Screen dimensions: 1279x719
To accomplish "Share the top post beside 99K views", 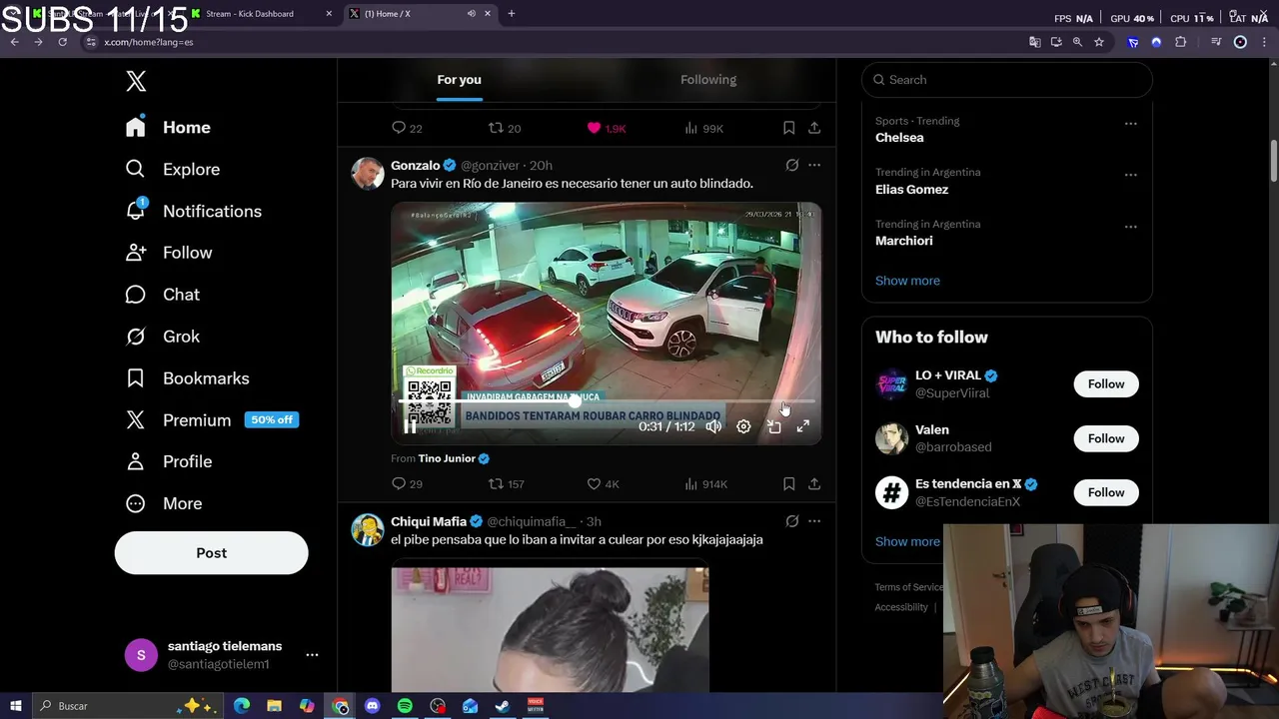I will [814, 128].
